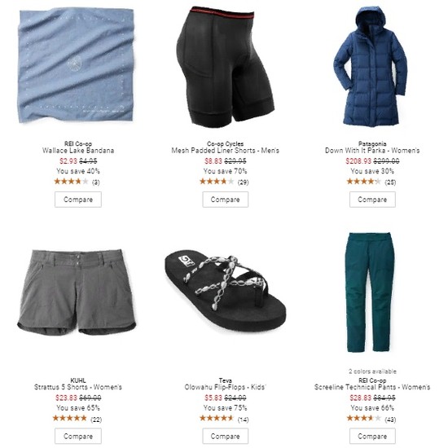
Task: Compare the Olowahu Flip-Flops
Action: [x=226, y=436]
